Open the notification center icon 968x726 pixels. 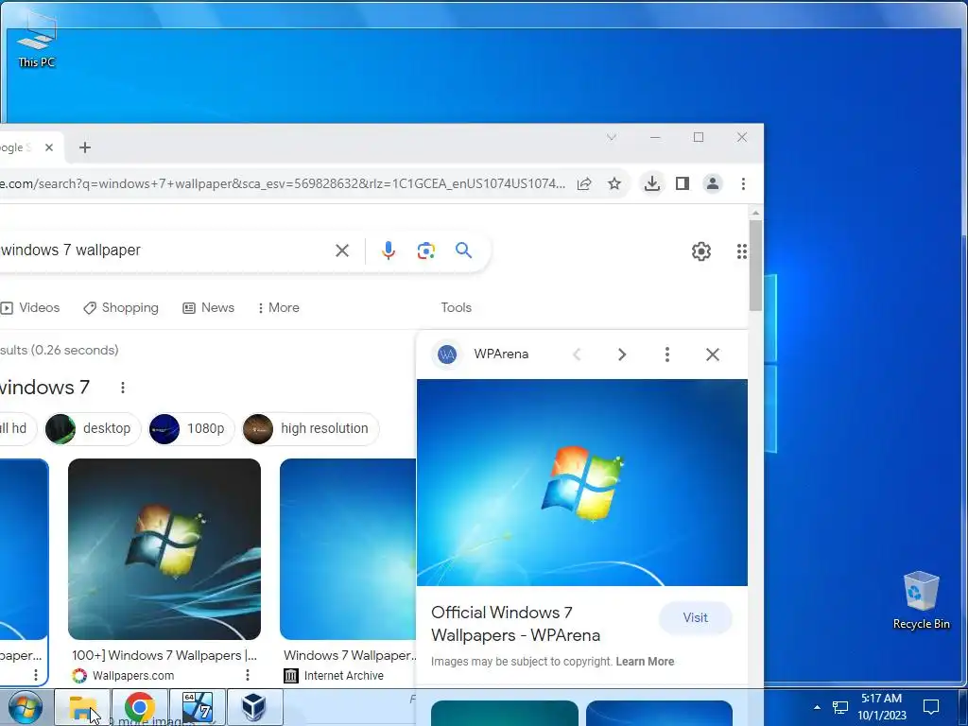pyautogui.click(x=931, y=707)
